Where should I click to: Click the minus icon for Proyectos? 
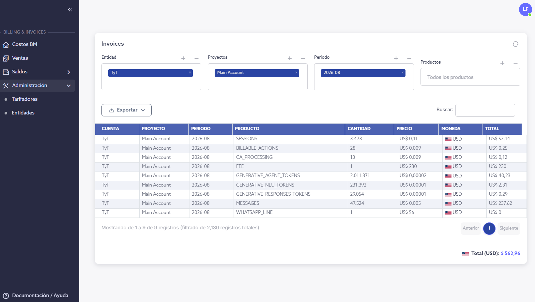click(x=303, y=58)
